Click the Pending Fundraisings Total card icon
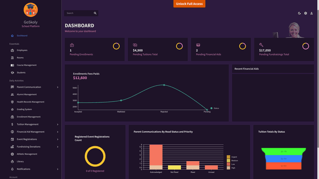Viewport: 319px width, 179px height. 261,45
